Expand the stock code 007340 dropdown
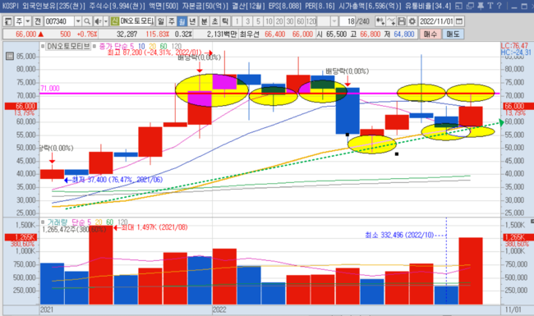The width and height of the screenshot is (534, 316). [78, 21]
